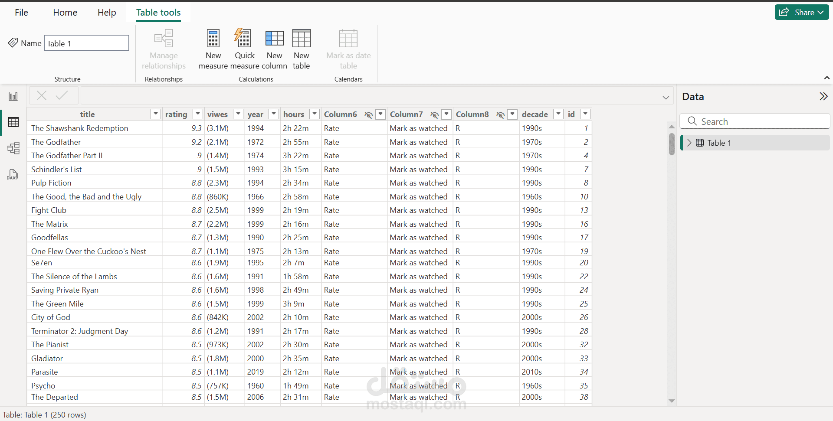The image size is (833, 421).
Task: Open hours column filter dropdown
Action: [x=315, y=114]
